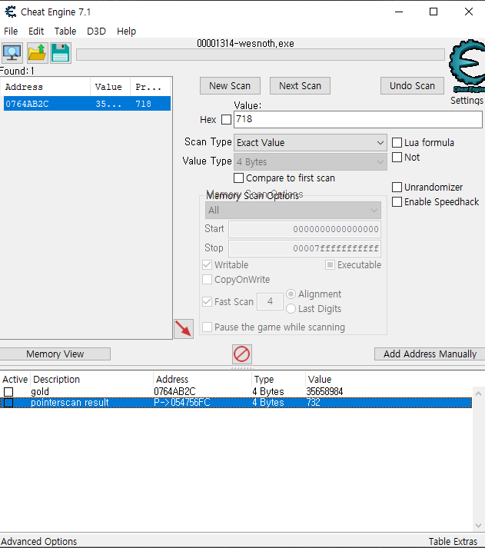Viewport: 485px width, 548px height.
Task: Toggle the Hex checkbox
Action: [x=226, y=120]
